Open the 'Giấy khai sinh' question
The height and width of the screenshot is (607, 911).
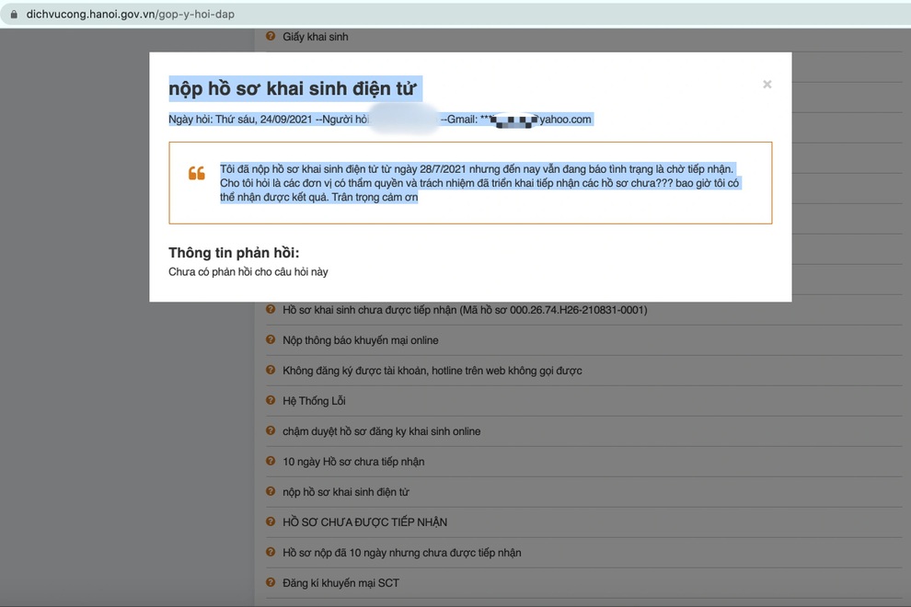tap(316, 37)
